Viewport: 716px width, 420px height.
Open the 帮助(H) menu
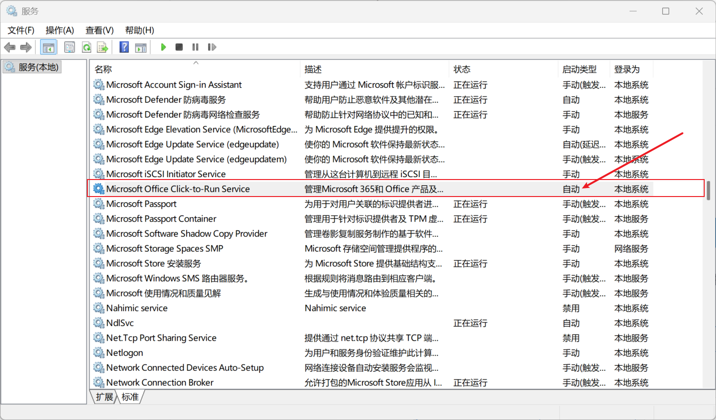pos(139,30)
